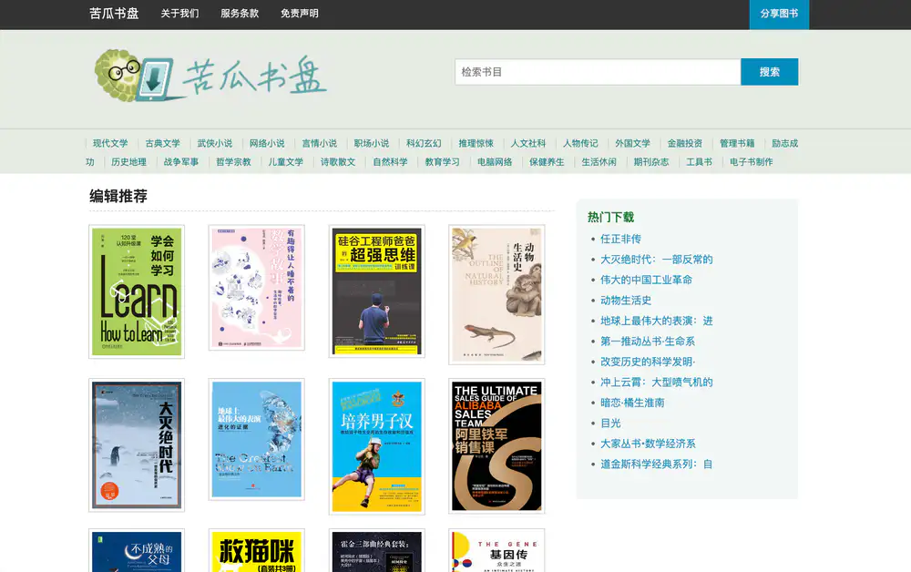This screenshot has height=572, width=911.
Task: Click the 搜索 search button
Action: 770,72
